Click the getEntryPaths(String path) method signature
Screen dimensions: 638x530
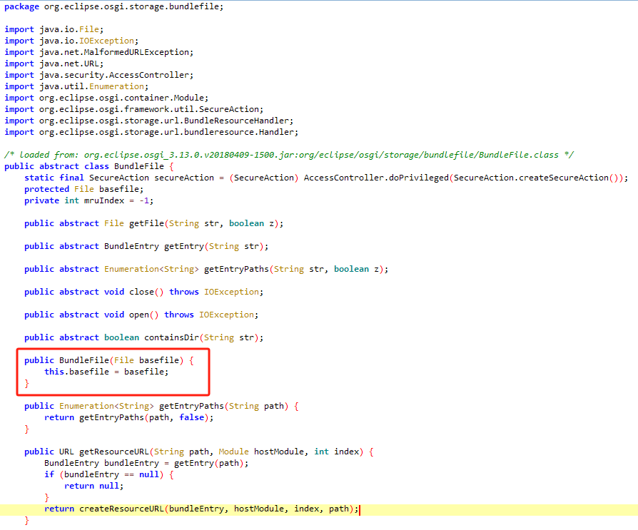[x=161, y=405]
